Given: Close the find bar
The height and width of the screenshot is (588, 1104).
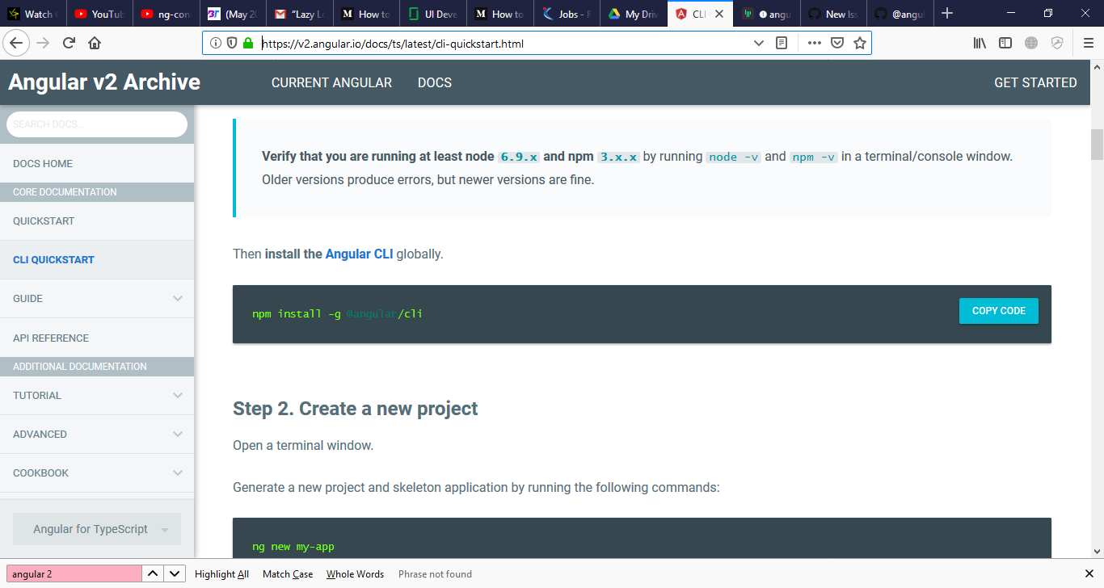Looking at the screenshot, I should [x=1089, y=573].
